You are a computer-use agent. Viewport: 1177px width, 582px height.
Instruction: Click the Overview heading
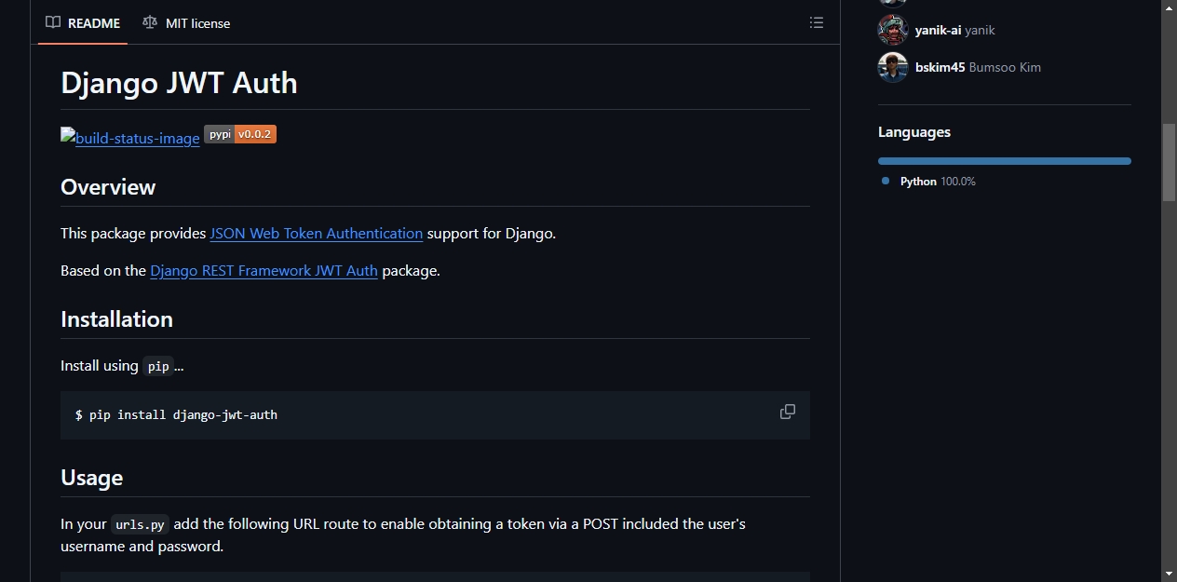coord(108,187)
